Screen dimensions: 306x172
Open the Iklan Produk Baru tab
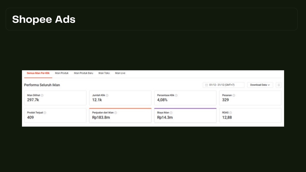(x=84, y=73)
